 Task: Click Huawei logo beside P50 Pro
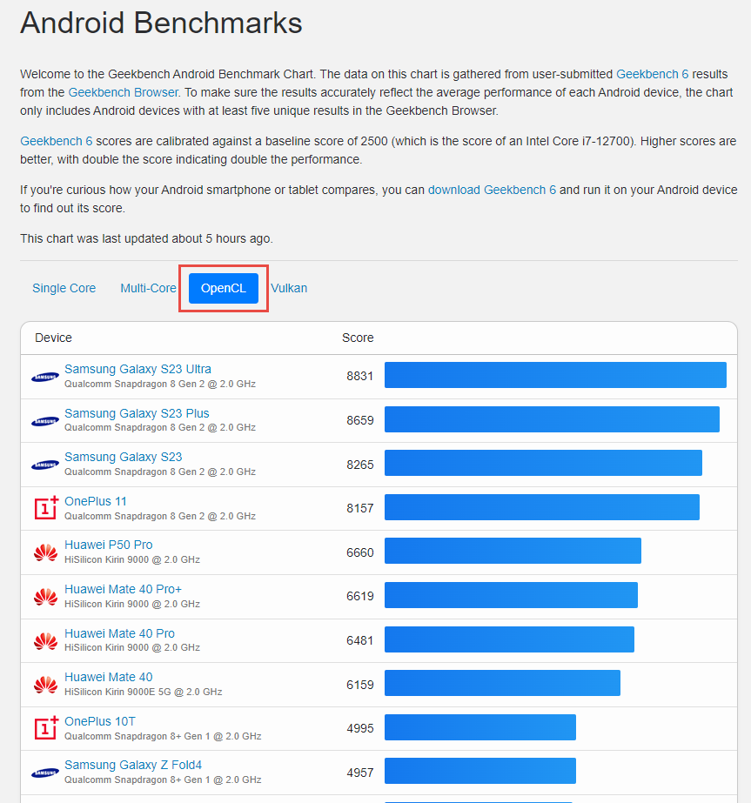45,552
